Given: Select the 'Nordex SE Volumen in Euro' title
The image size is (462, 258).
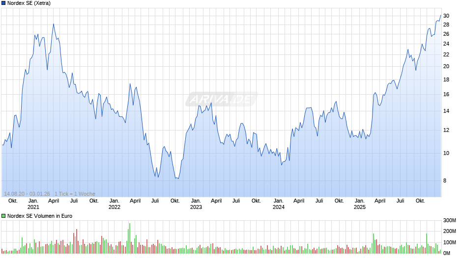Looking at the screenshot, I should pos(40,216).
